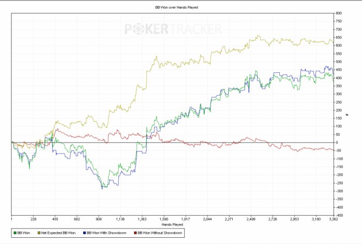Click y-axis tick label '650'
362x244 pixels.
pos(339,37)
